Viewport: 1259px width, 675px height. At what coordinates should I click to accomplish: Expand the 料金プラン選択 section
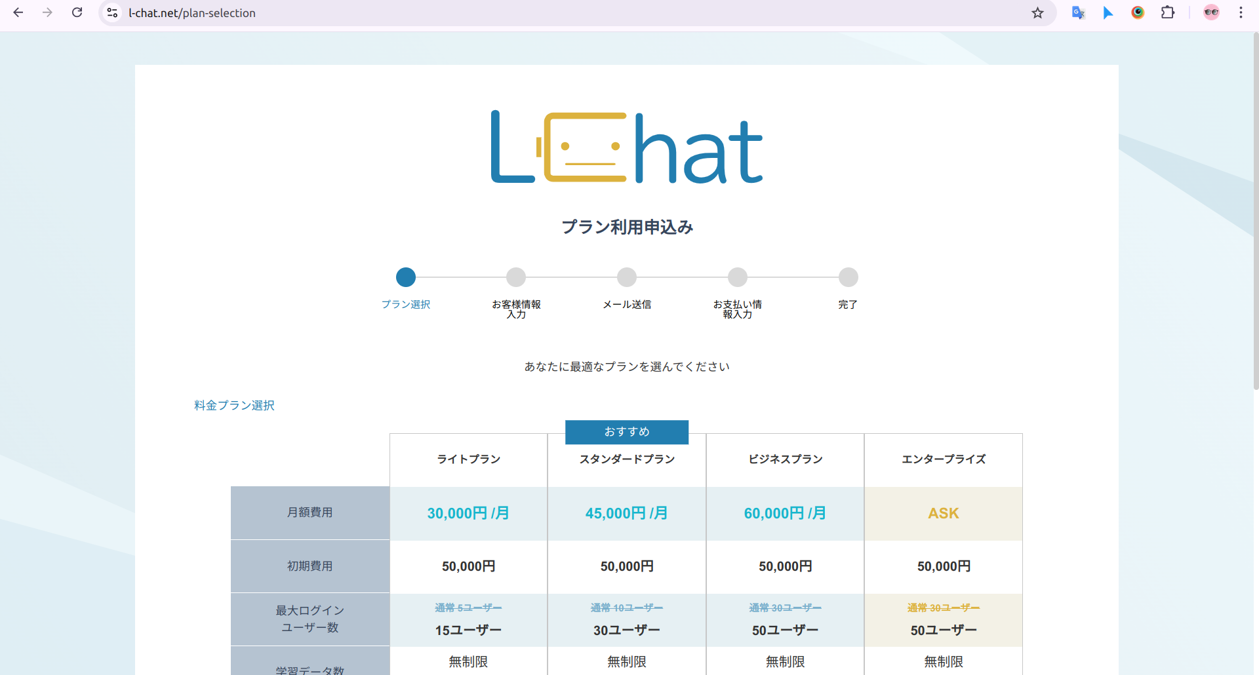point(233,405)
